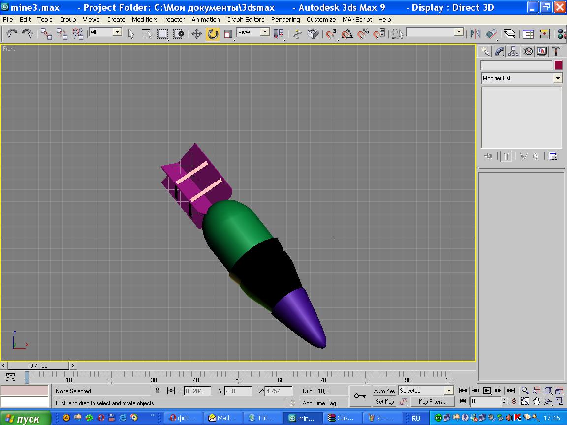Open the Mirror tool

click(x=475, y=34)
